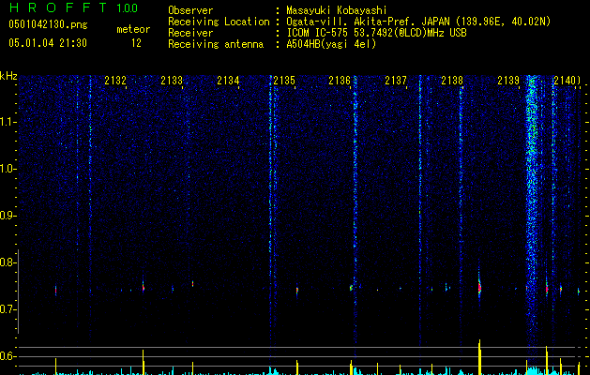The height and width of the screenshot is (375, 590).
Task: Click the HROFFT title text
Action: click(59, 7)
